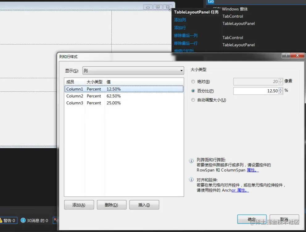This screenshot has height=232, width=306.
Task: Click the Column1 Percent size type cell
Action: (x=94, y=89)
